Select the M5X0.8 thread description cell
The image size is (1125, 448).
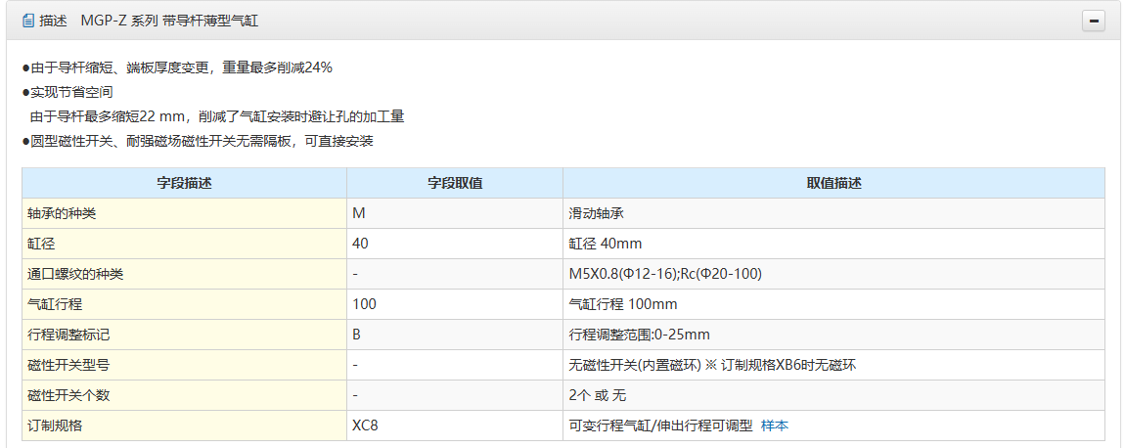click(x=664, y=274)
